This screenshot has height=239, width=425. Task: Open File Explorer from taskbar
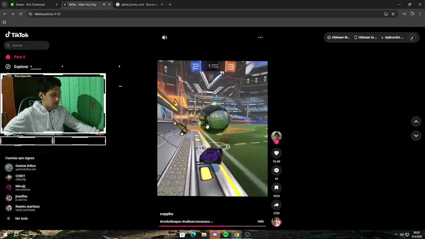click(x=204, y=235)
